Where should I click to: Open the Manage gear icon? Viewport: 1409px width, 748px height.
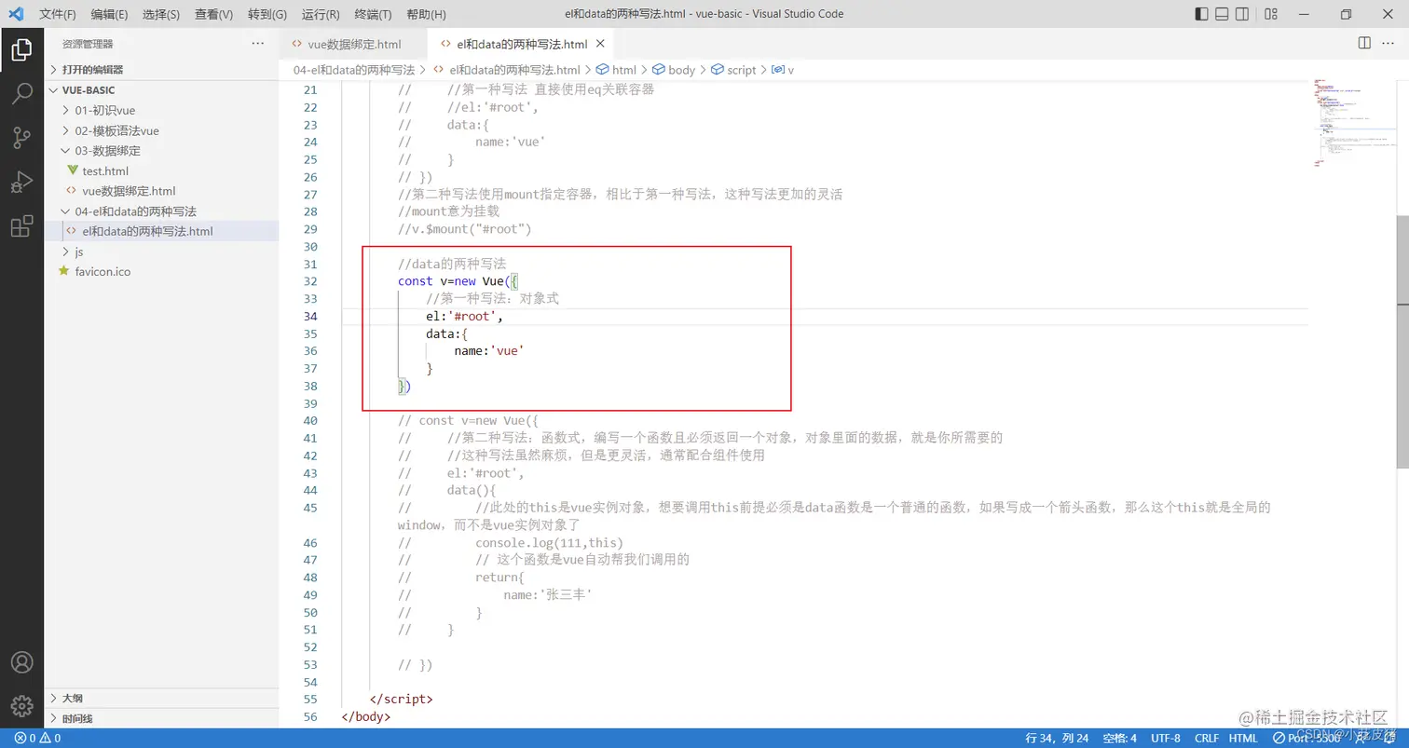pyautogui.click(x=21, y=706)
